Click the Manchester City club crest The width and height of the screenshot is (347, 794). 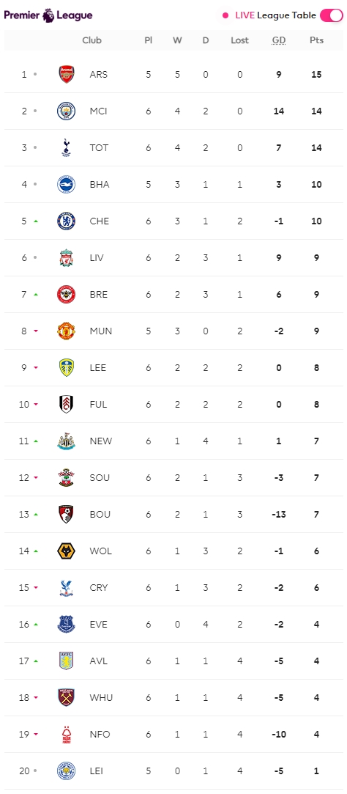click(67, 111)
